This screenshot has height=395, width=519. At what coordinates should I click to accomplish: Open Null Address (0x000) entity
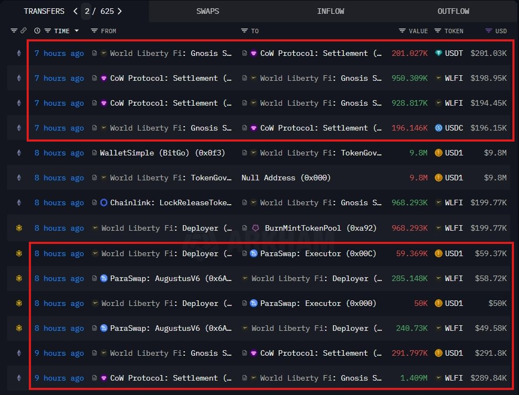(x=286, y=178)
